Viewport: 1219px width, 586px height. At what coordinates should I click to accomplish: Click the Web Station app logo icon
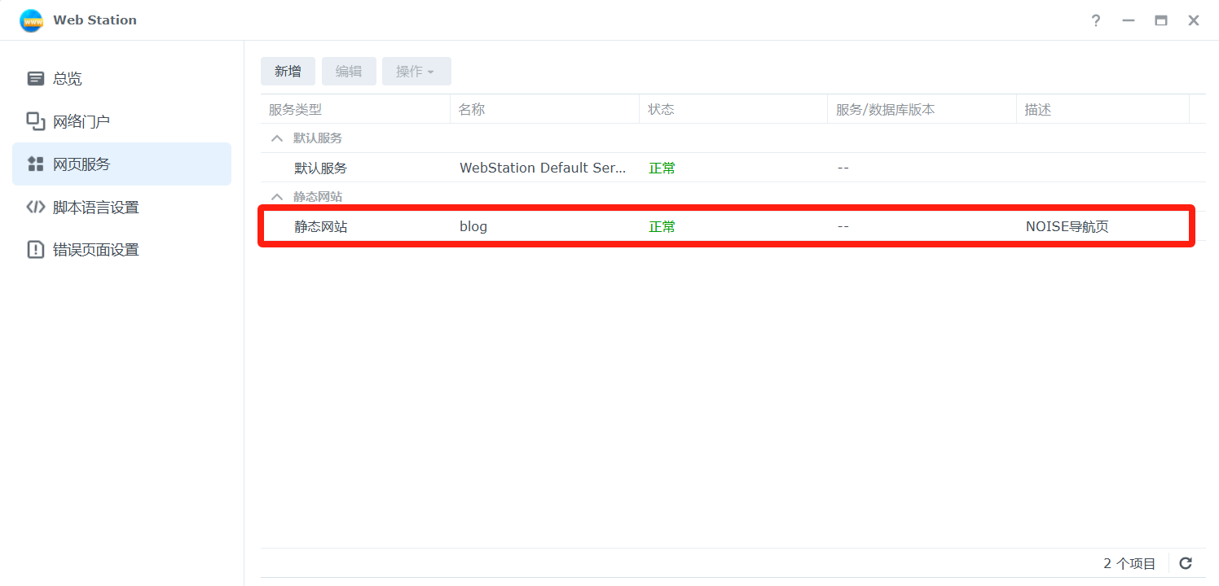click(31, 20)
